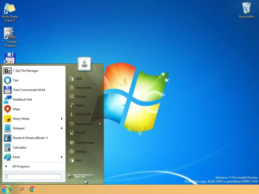
Task: Open This PC computer icon
Action: (72, 133)
